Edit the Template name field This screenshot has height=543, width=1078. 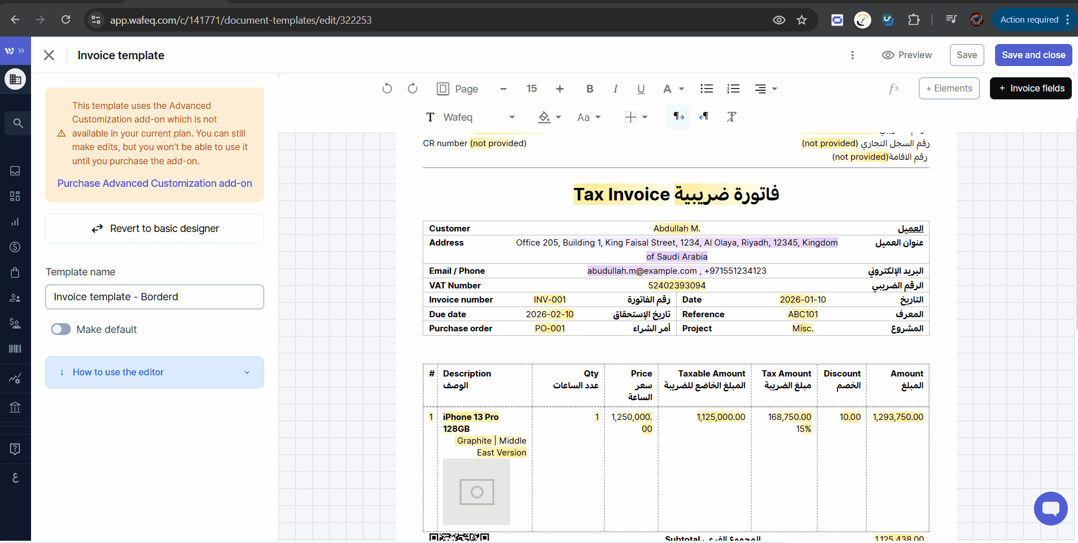155,297
